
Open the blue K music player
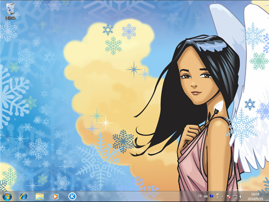[72, 196]
